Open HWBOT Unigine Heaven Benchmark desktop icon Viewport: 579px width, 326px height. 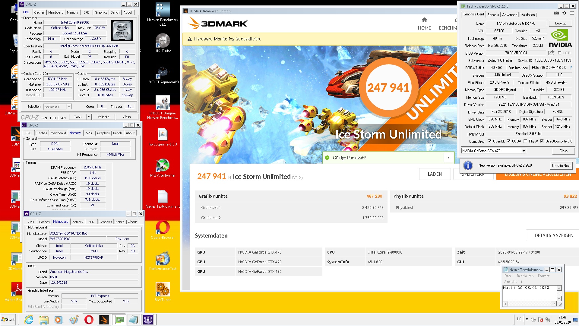[x=163, y=107]
